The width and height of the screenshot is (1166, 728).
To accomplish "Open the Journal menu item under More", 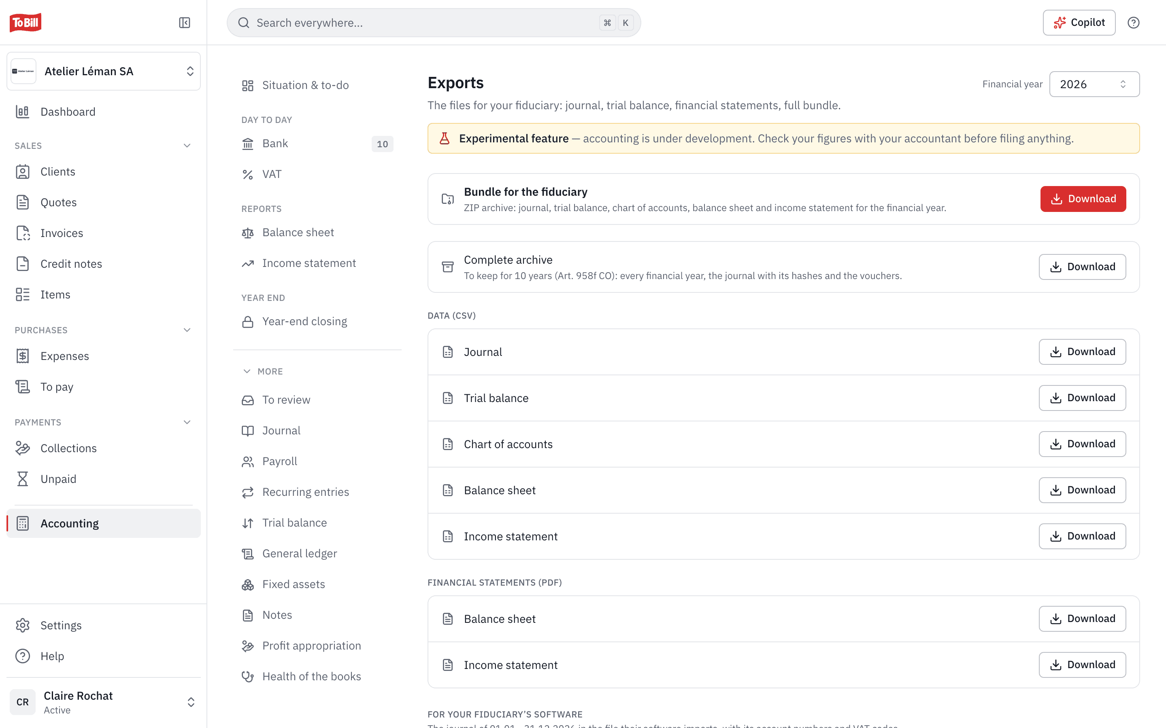I will [317, 430].
